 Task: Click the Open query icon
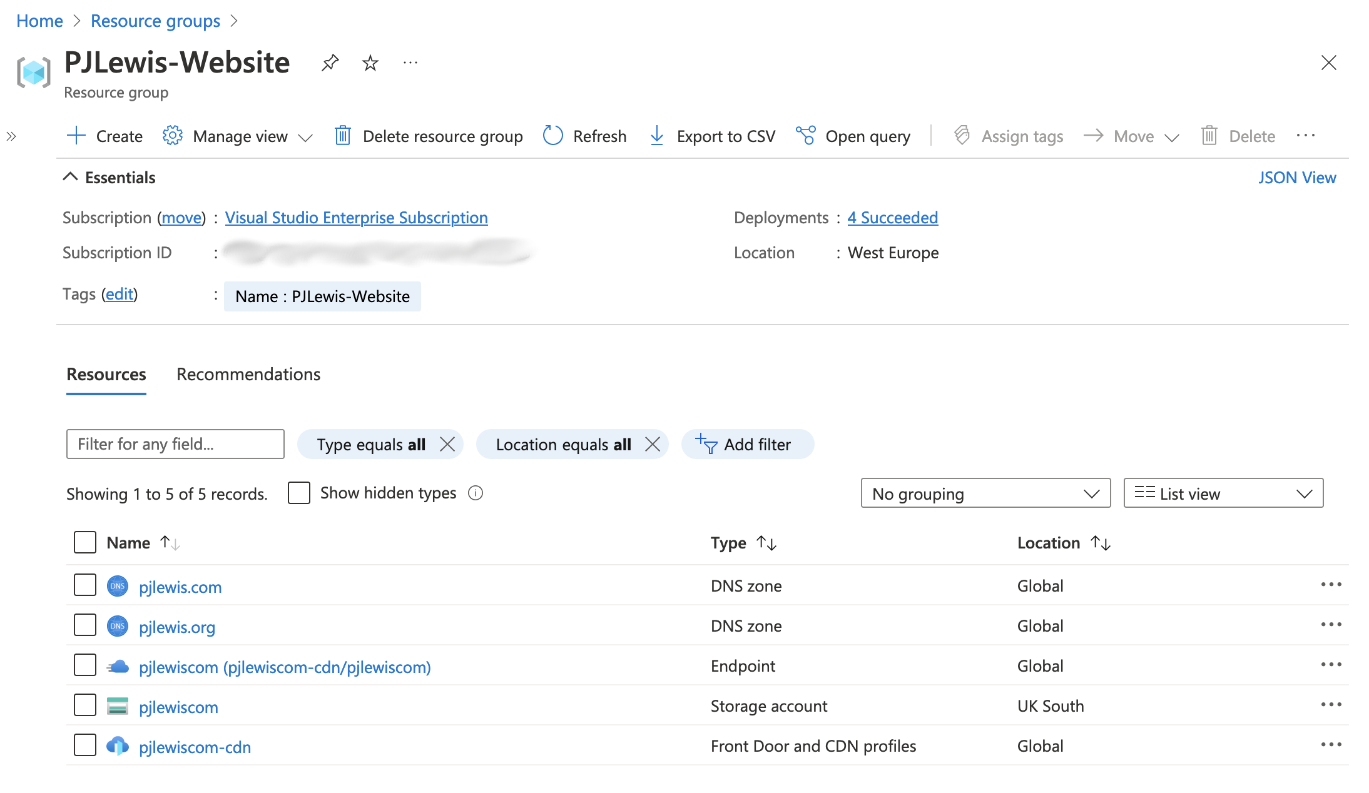pyautogui.click(x=806, y=136)
